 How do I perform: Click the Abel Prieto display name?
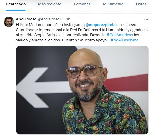pyautogui.click(x=26, y=19)
